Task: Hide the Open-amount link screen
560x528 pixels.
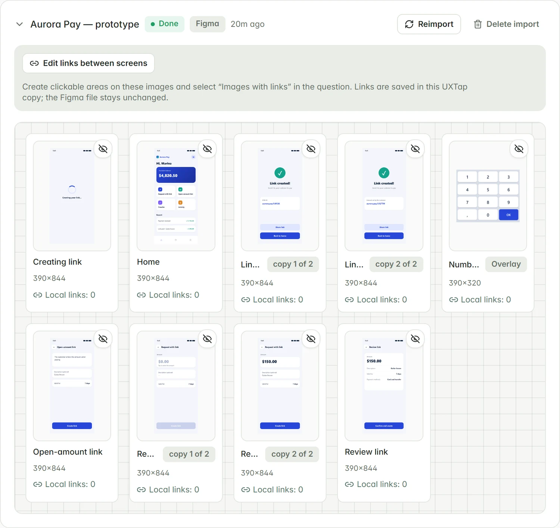Action: [x=103, y=339]
